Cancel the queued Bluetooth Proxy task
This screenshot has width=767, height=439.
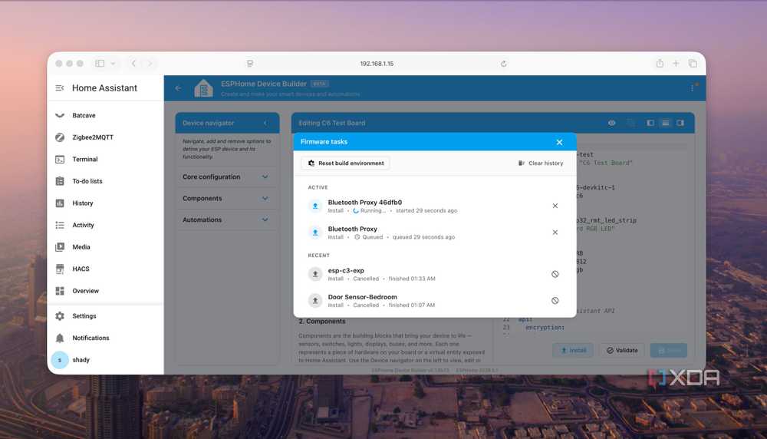[555, 232]
